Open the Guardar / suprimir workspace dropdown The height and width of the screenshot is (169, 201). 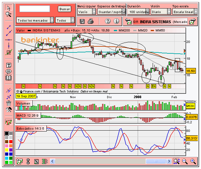(x=111, y=12)
